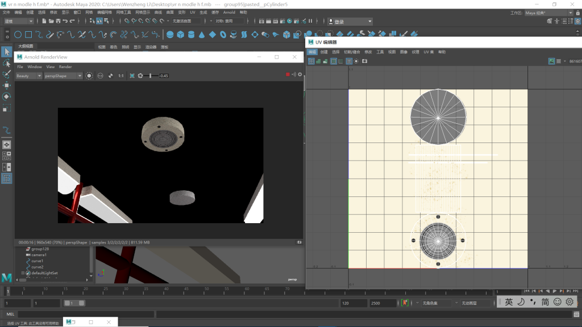Create a polygon torus from the shelf
The height and width of the screenshot is (327, 582).
[223, 35]
